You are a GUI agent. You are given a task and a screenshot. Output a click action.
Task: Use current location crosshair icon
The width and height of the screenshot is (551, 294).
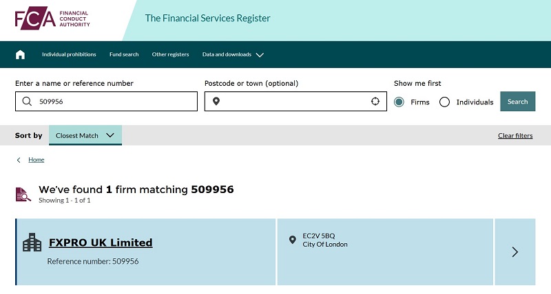click(375, 102)
